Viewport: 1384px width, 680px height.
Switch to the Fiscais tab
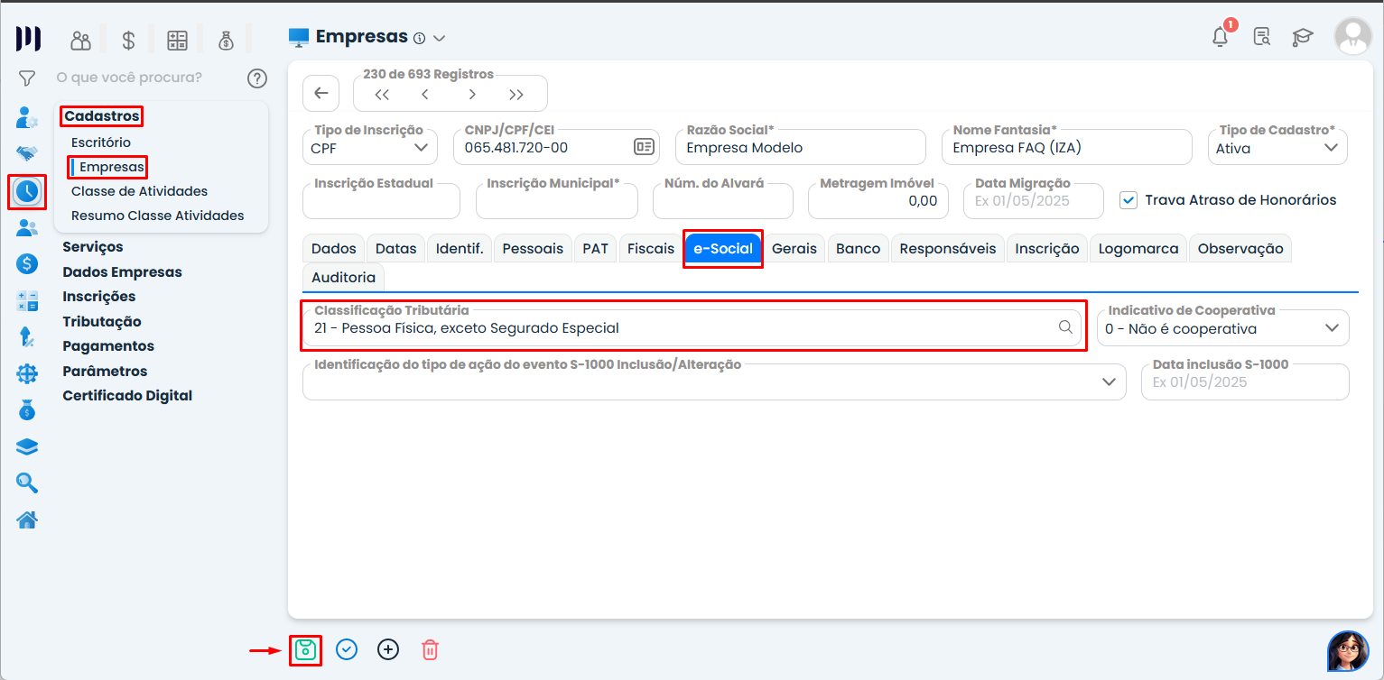651,249
